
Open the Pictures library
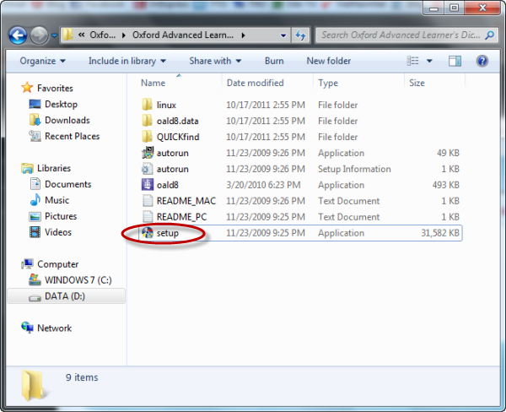pyautogui.click(x=61, y=216)
